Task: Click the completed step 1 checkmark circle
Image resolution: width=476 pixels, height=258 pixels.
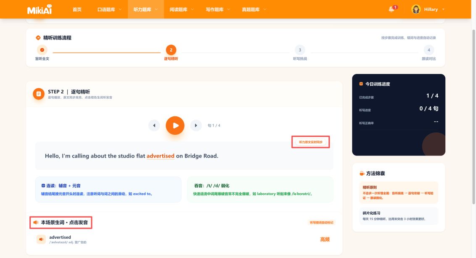Action: click(x=42, y=50)
